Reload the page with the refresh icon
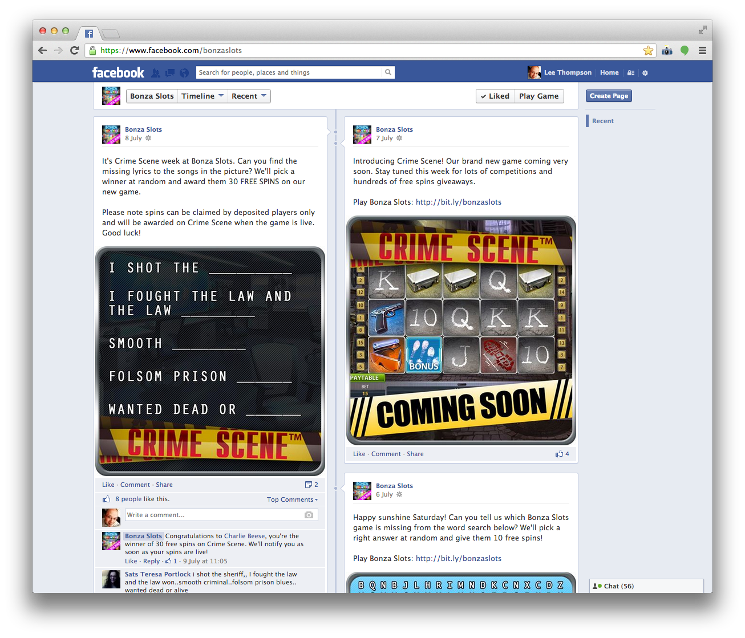Image resolution: width=745 pixels, height=638 pixels. tap(74, 50)
